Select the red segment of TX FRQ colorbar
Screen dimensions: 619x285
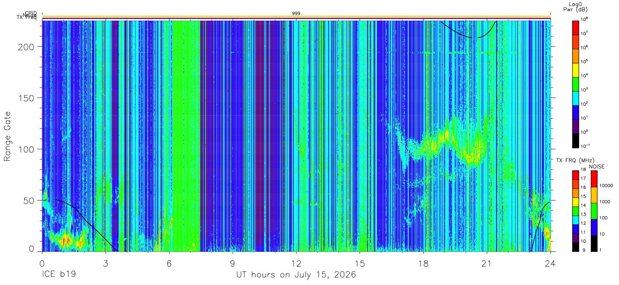point(576,175)
